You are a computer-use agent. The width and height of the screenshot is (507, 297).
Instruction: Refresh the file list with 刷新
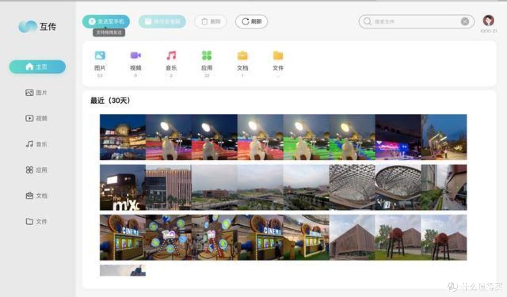click(x=251, y=21)
